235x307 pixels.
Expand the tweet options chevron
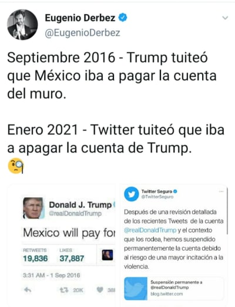point(225,18)
